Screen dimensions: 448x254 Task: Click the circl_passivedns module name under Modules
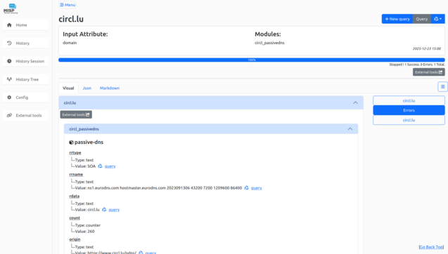269,43
